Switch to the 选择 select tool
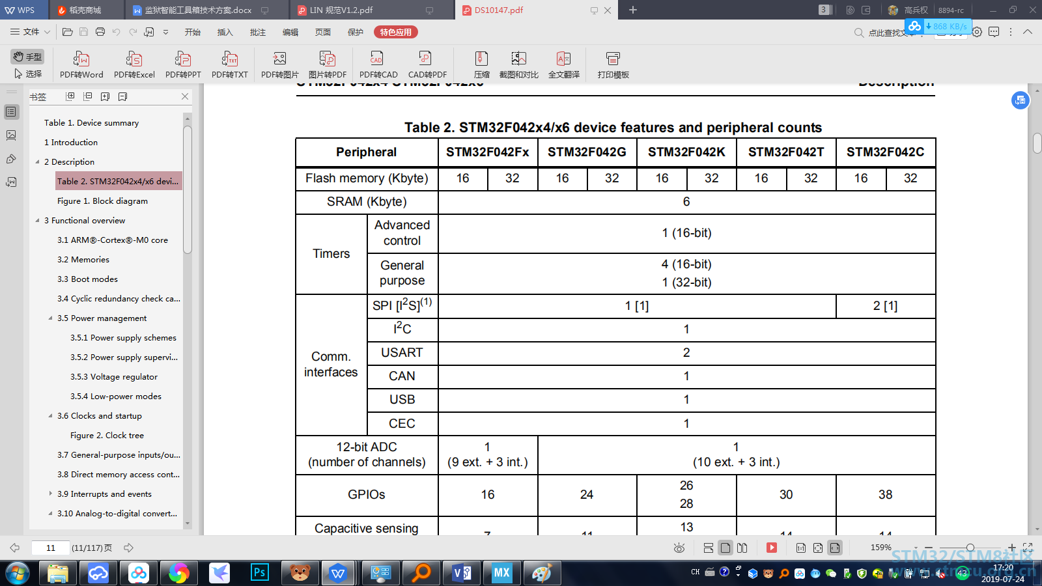 pyautogui.click(x=27, y=74)
